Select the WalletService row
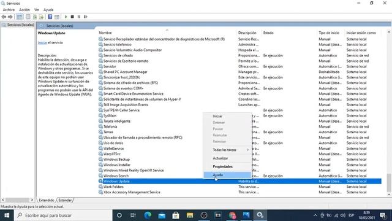This screenshot has height=221, width=392. pos(113,149)
